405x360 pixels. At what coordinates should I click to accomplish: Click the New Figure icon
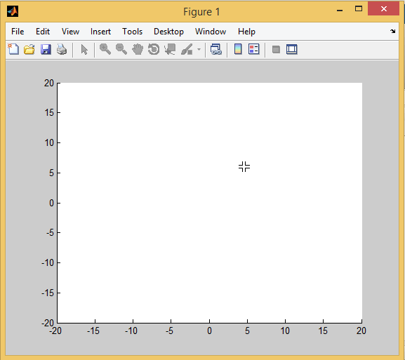point(13,49)
